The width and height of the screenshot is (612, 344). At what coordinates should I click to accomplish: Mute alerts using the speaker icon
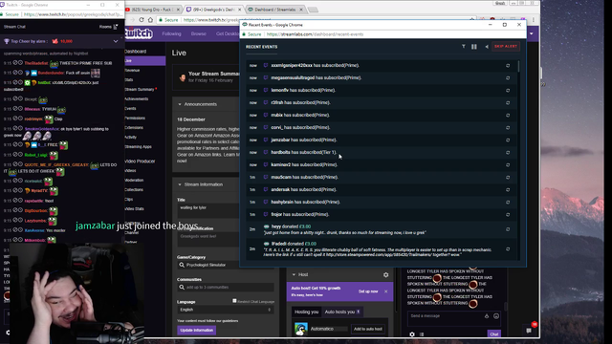coord(487,47)
